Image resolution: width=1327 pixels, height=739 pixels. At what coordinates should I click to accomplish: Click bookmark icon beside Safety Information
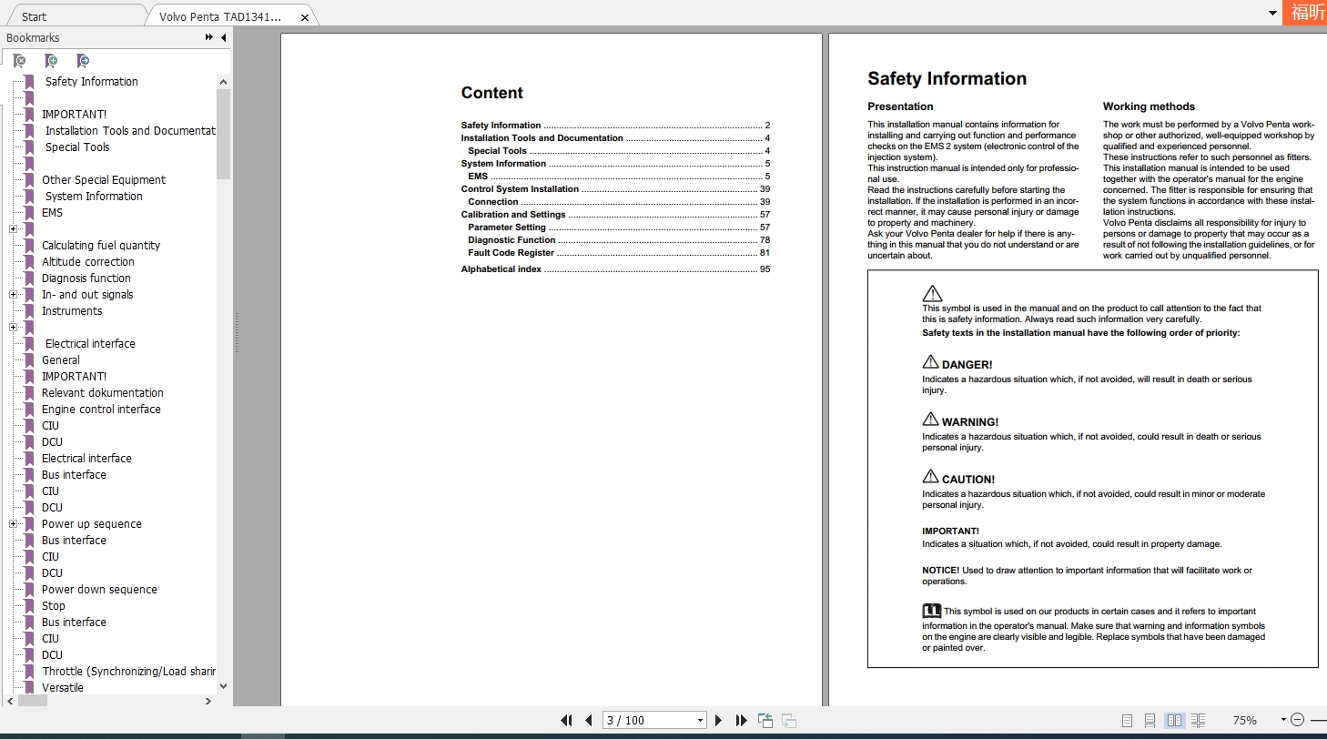[29, 81]
